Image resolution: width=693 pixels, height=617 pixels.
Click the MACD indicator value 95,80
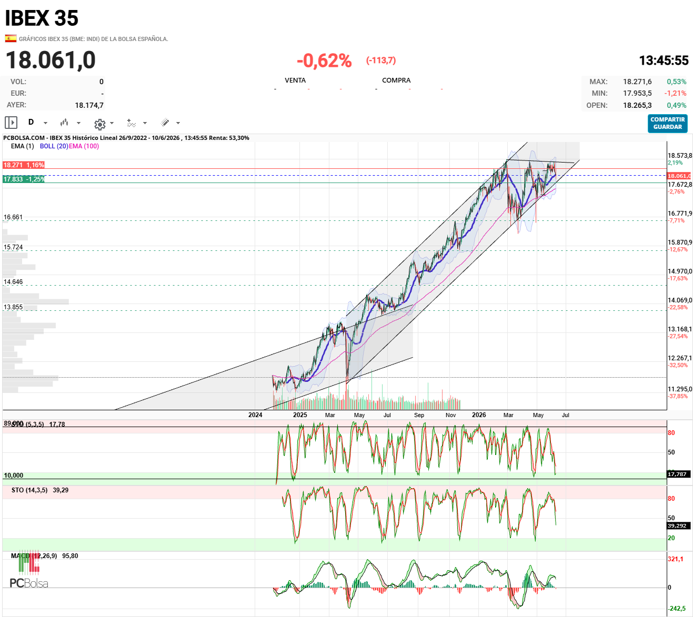click(x=70, y=556)
